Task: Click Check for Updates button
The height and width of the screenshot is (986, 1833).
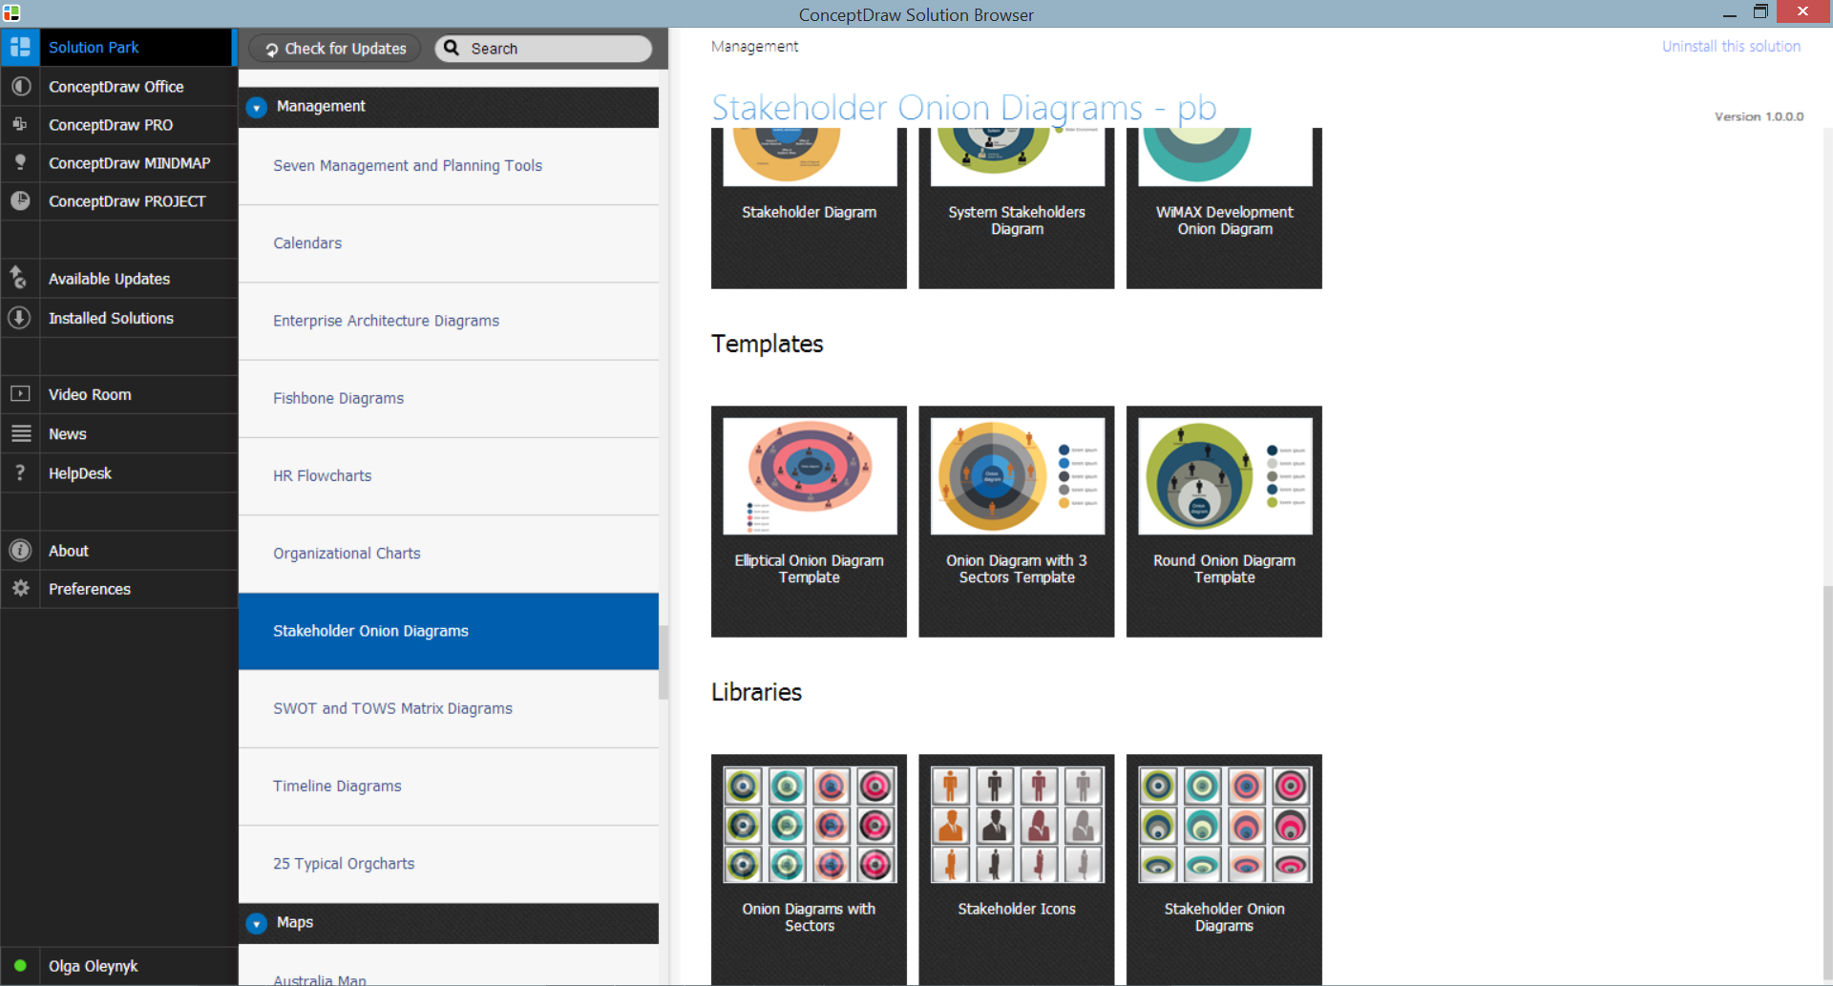Action: pyautogui.click(x=335, y=48)
